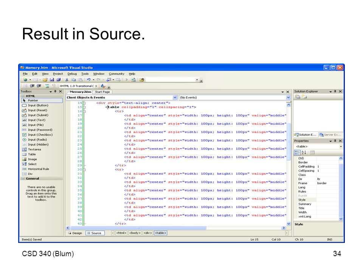
Task: Pin the Toolbox panel with auto-hide pushpin
Action: click(x=55, y=91)
